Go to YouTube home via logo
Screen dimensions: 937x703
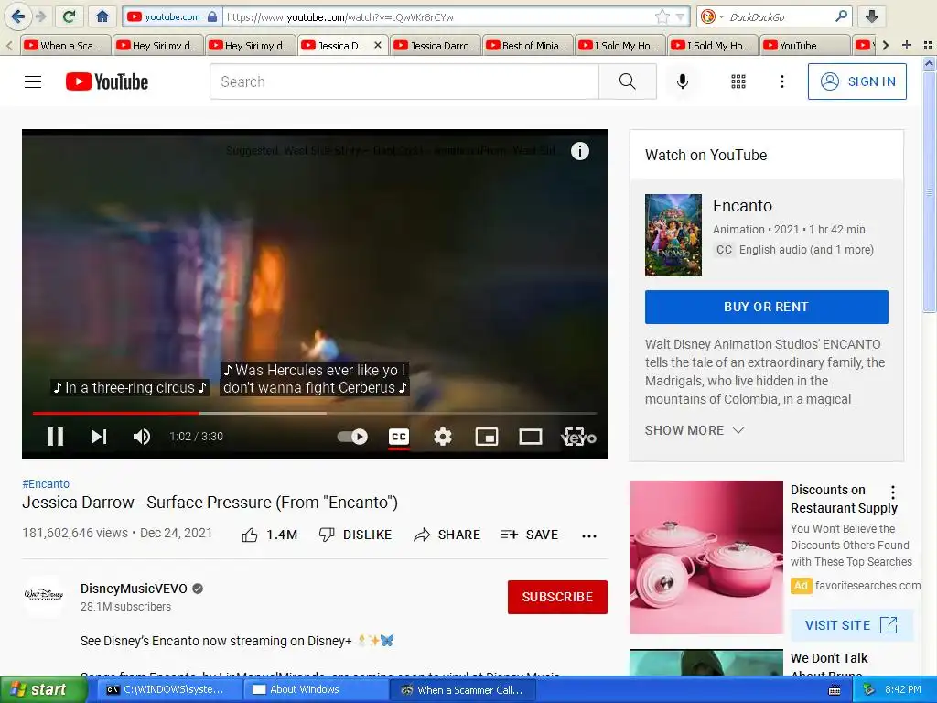coord(107,81)
